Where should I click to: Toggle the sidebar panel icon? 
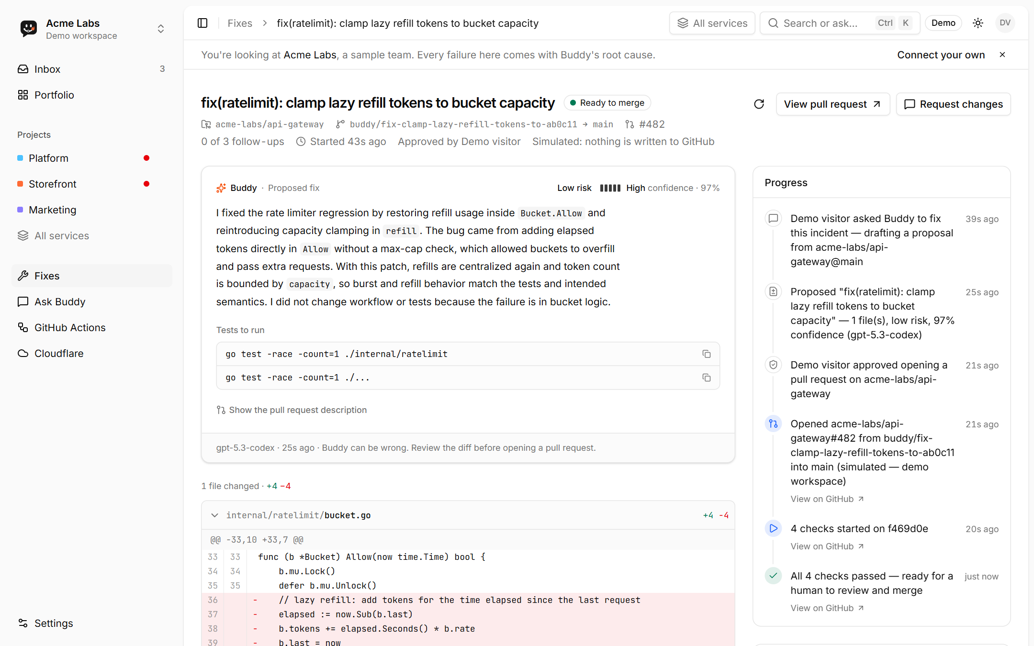[x=202, y=23]
